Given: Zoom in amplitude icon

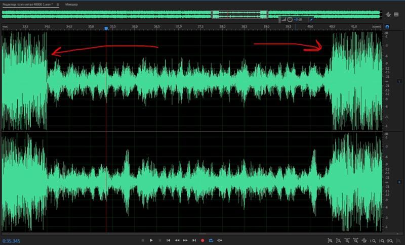Looking at the screenshot, I should [330, 240].
